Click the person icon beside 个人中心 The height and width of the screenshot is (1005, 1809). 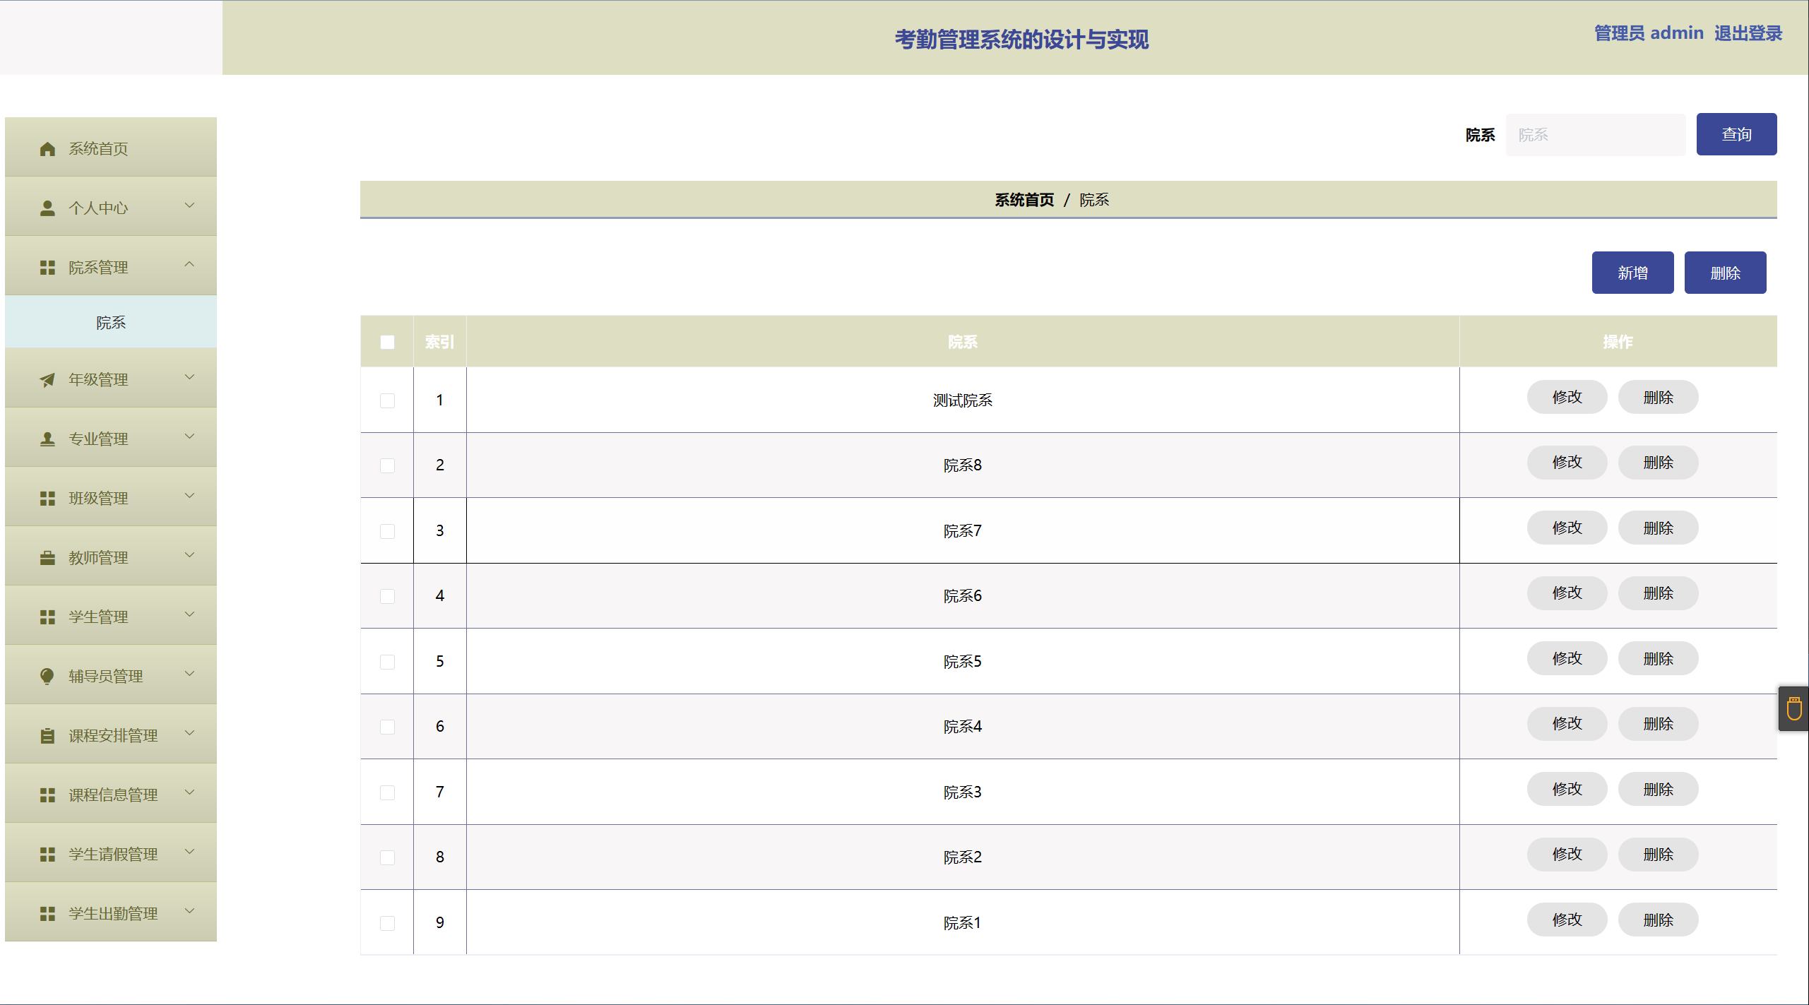(x=47, y=208)
